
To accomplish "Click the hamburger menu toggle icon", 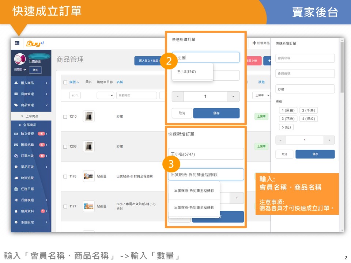I will point(17,43).
